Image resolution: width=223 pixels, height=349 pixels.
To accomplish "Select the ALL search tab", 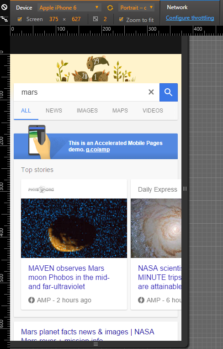I will (x=26, y=110).
